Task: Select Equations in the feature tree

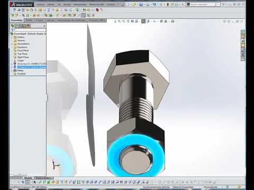Action: pyautogui.click(x=22, y=47)
